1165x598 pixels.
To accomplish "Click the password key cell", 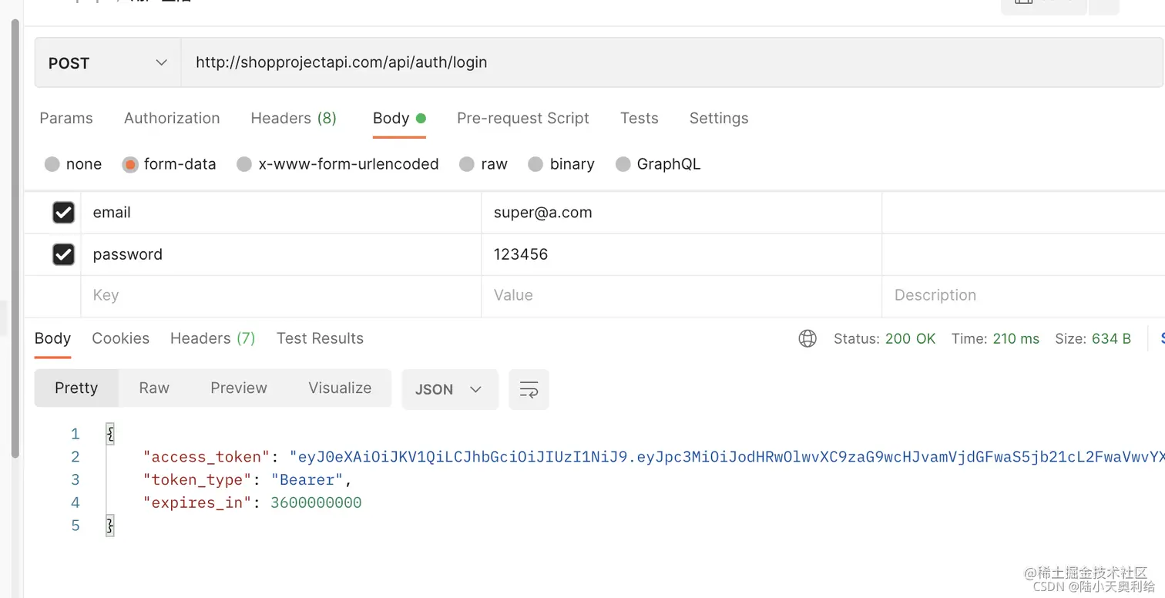I will tap(280, 254).
